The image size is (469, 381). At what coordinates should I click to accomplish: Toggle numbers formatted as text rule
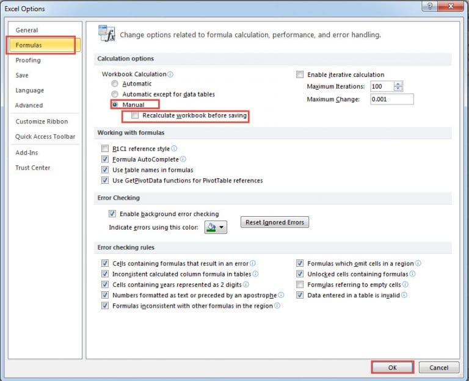[105, 295]
